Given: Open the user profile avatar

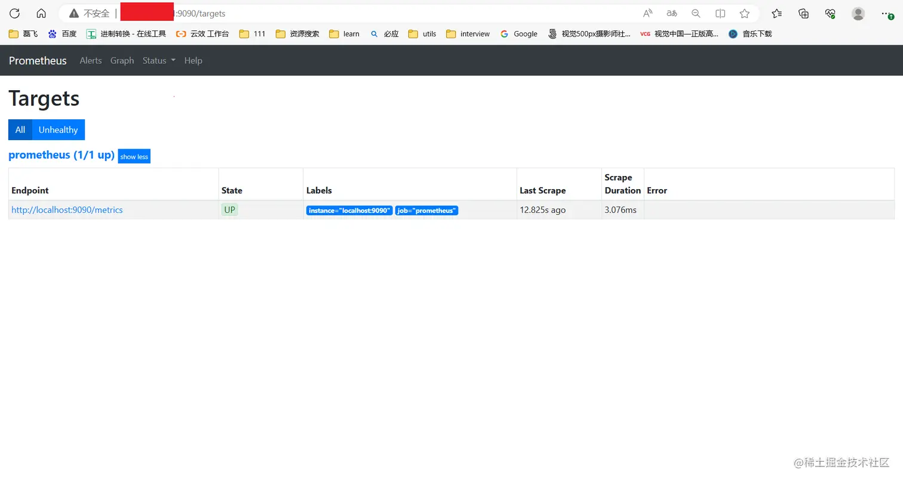Looking at the screenshot, I should [858, 13].
